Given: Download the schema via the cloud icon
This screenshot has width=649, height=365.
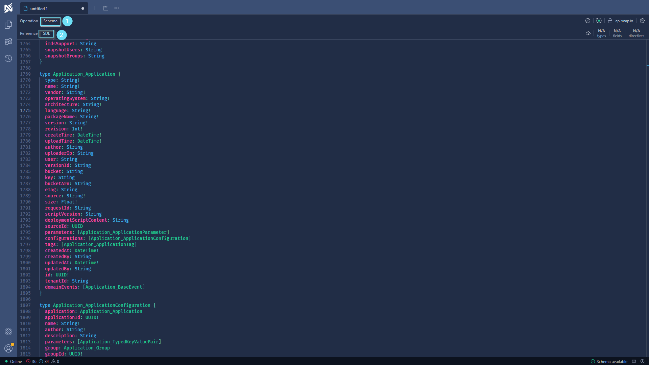Looking at the screenshot, I should [588, 33].
